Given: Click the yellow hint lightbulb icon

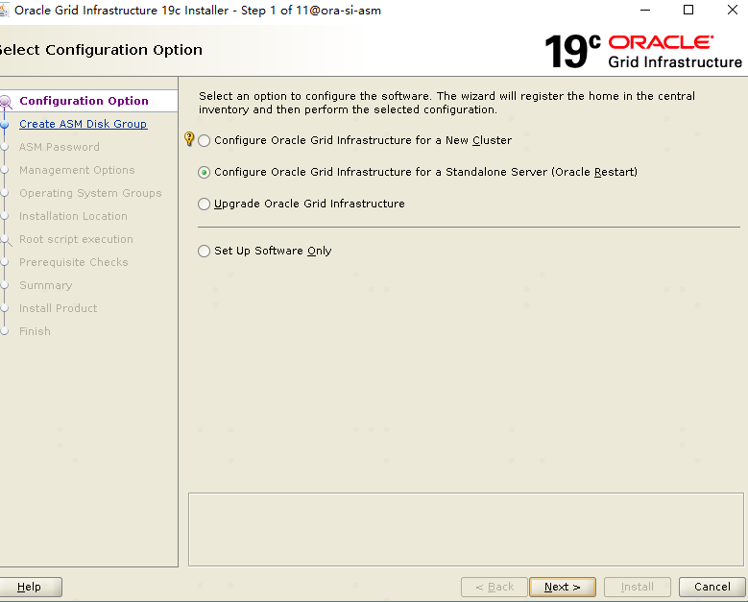Looking at the screenshot, I should 189,139.
